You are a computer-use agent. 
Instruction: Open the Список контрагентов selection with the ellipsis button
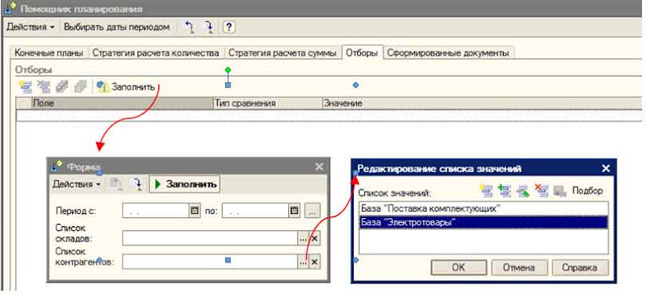click(304, 262)
